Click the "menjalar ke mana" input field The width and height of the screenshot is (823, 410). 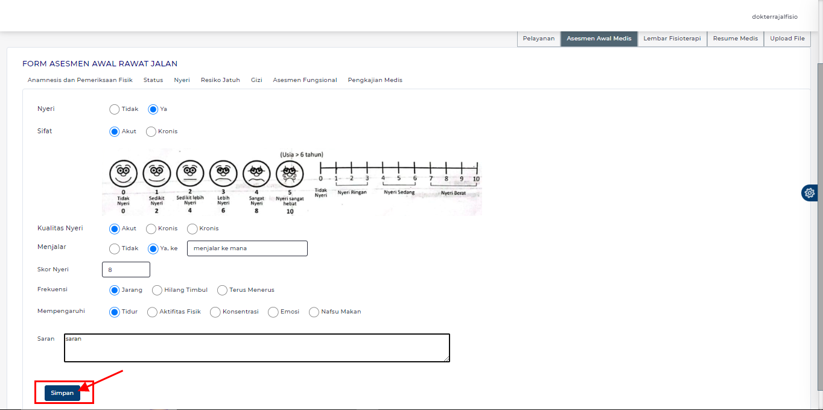pos(247,248)
